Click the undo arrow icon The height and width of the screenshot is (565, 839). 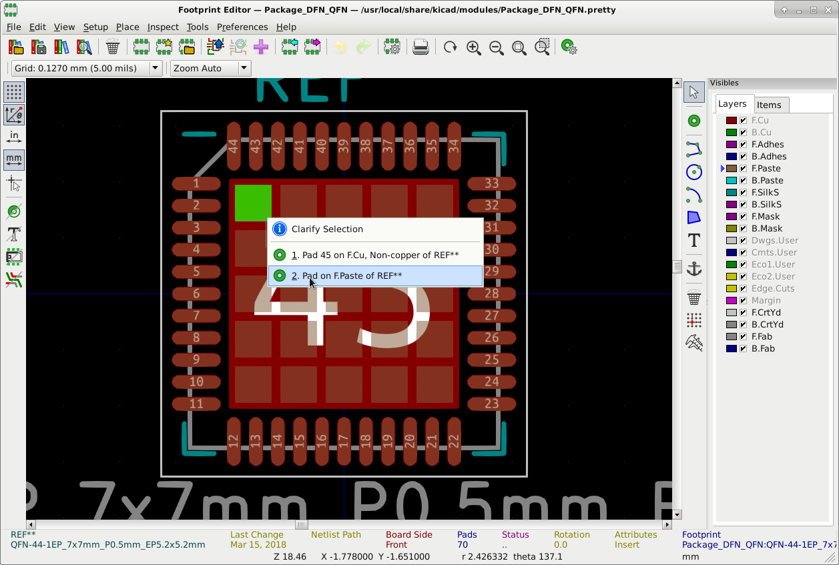(x=340, y=47)
